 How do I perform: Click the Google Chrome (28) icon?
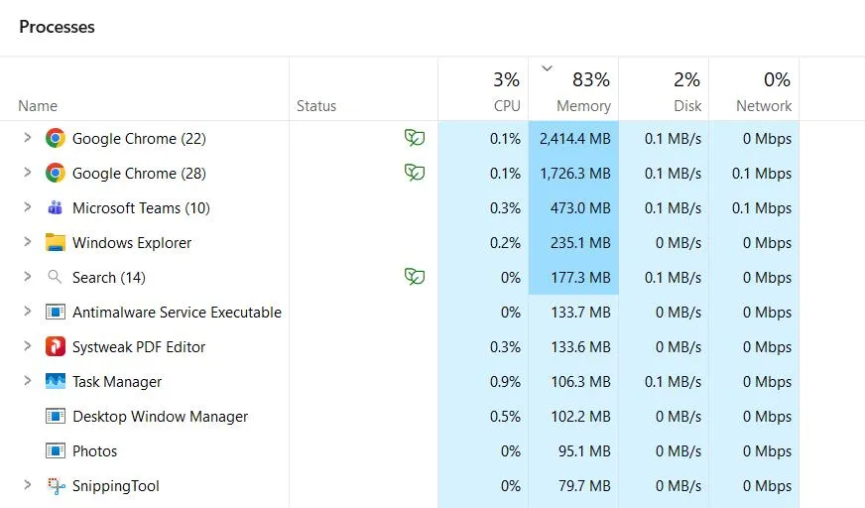(56, 173)
